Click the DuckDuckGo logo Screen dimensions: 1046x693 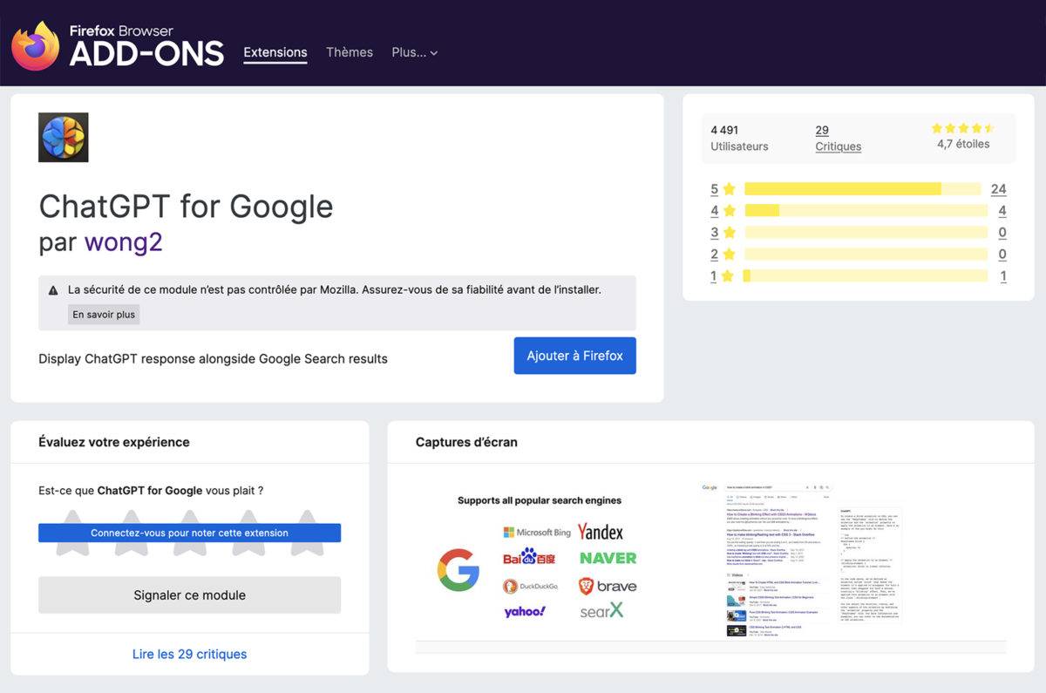click(531, 586)
